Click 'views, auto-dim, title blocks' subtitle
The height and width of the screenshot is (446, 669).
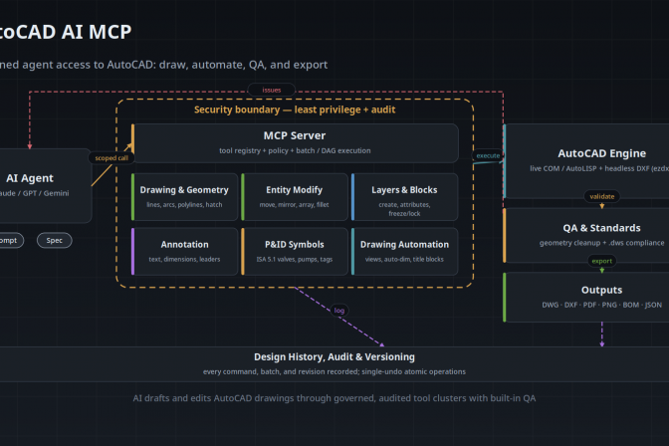coord(404,259)
